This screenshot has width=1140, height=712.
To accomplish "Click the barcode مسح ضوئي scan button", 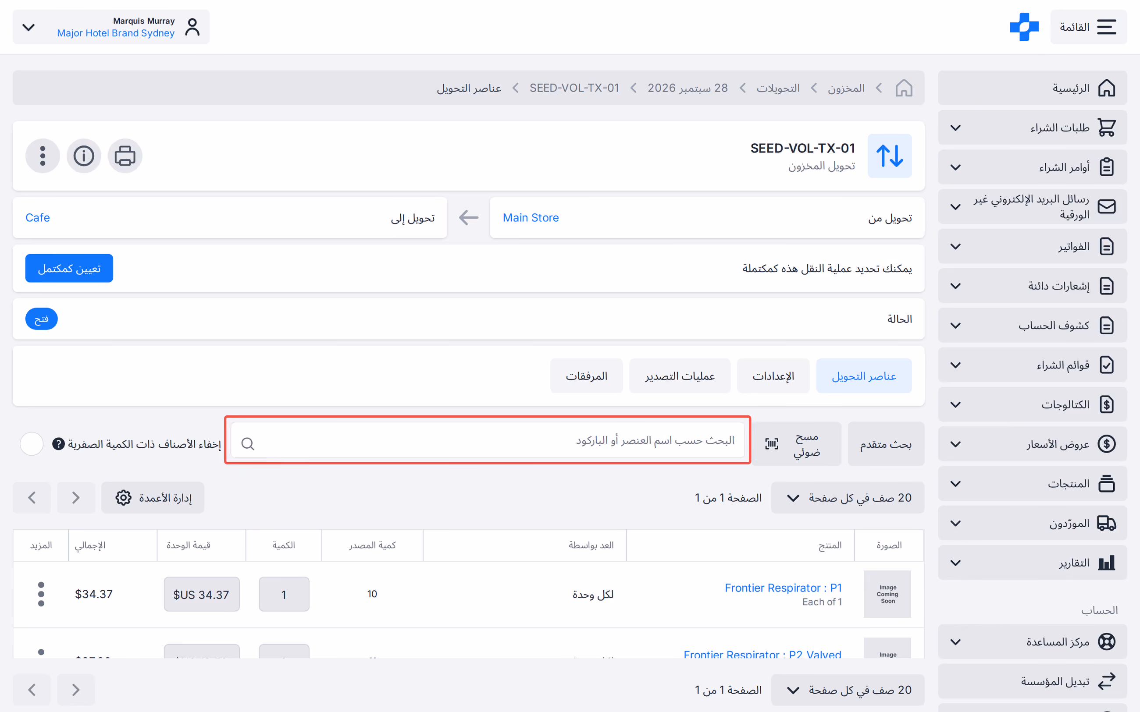I will coord(796,443).
